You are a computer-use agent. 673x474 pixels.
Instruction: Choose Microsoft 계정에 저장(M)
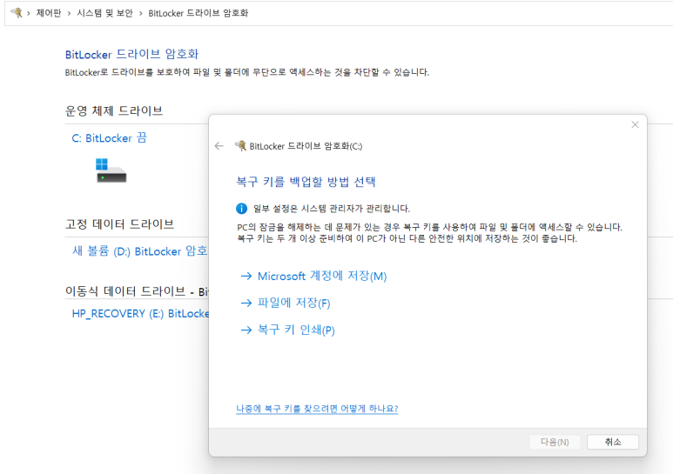(322, 276)
